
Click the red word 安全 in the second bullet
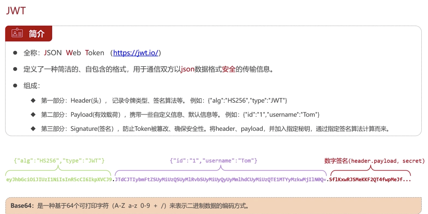click(229, 69)
